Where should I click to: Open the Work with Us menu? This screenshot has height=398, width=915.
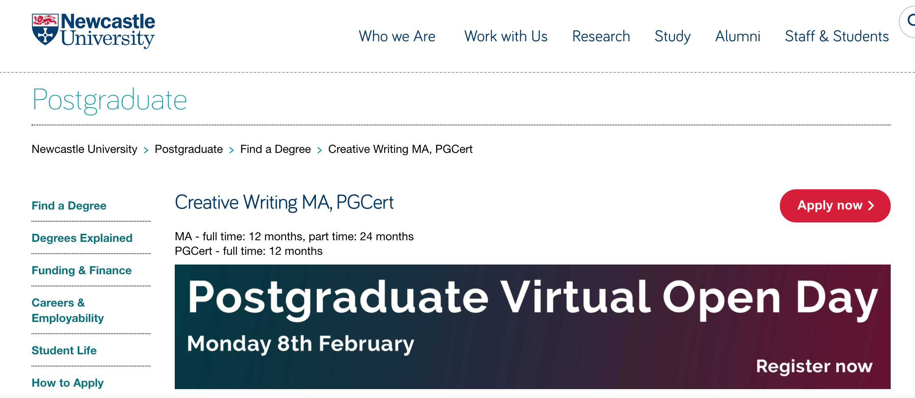pos(506,36)
